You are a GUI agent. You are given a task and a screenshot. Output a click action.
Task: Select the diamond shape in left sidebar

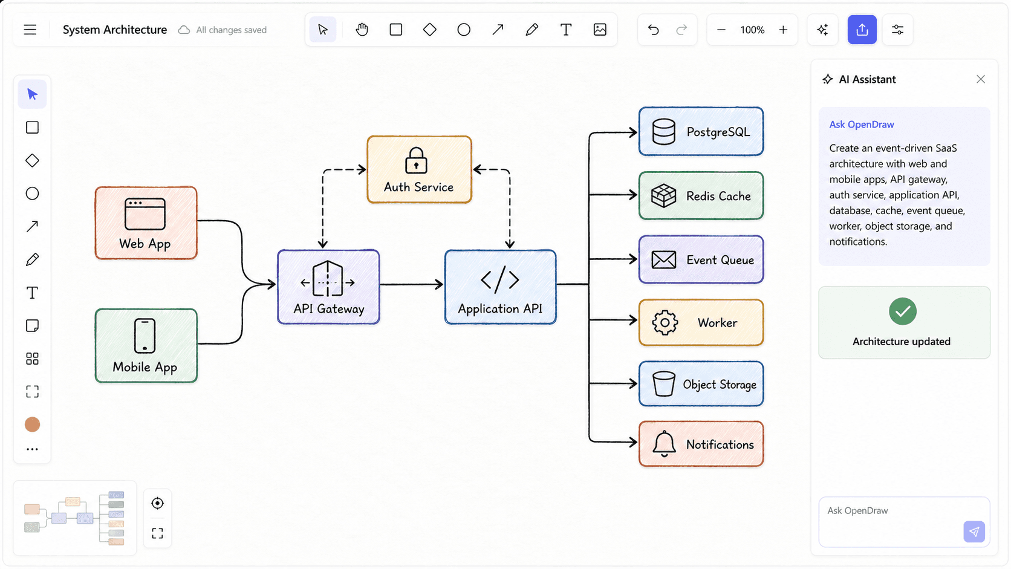[x=33, y=160]
